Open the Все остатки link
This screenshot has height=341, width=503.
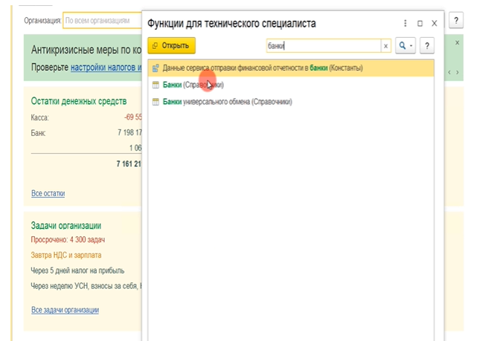(48, 193)
